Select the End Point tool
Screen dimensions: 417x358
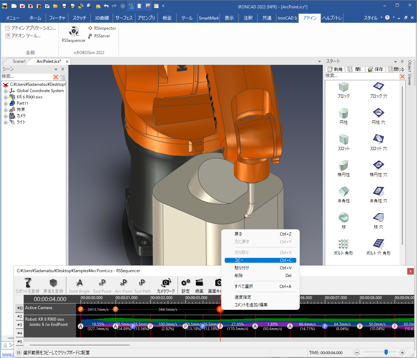tap(102, 285)
